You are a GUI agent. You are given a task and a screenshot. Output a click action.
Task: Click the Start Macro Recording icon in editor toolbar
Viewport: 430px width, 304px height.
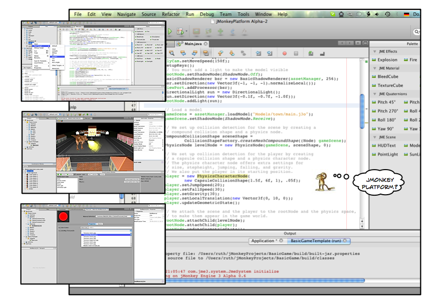point(285,52)
